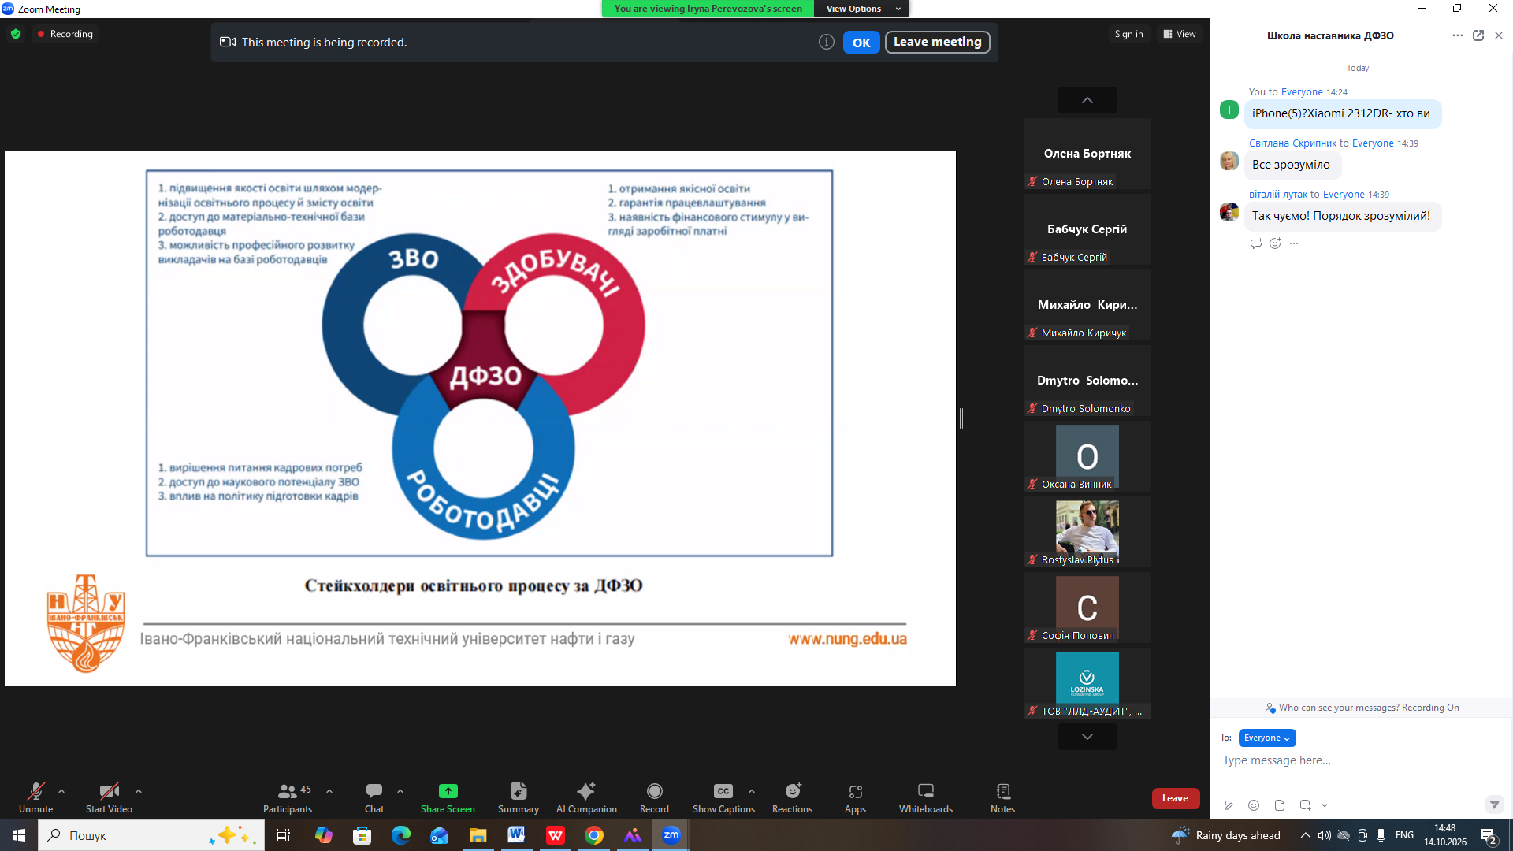Open AI Companion

pos(586,797)
